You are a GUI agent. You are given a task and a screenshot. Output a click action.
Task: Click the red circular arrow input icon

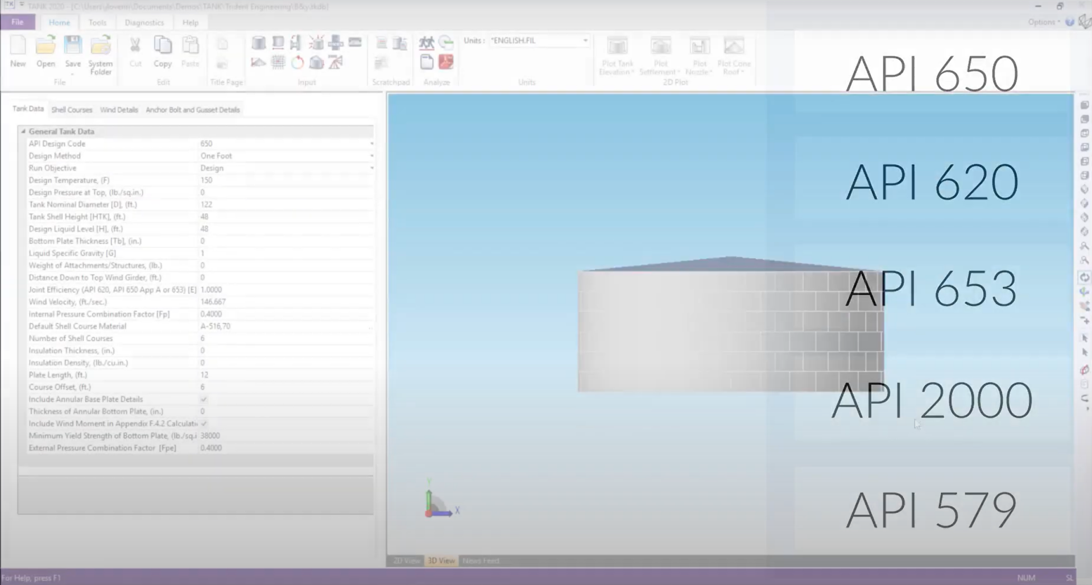coord(297,63)
